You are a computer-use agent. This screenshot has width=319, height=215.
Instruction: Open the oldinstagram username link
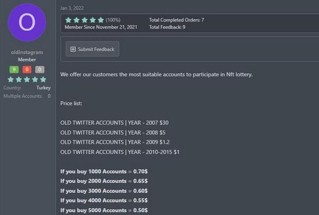27,52
